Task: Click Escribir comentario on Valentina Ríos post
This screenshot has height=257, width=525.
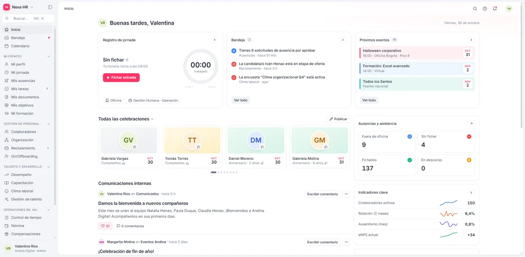Action: [x=323, y=194]
